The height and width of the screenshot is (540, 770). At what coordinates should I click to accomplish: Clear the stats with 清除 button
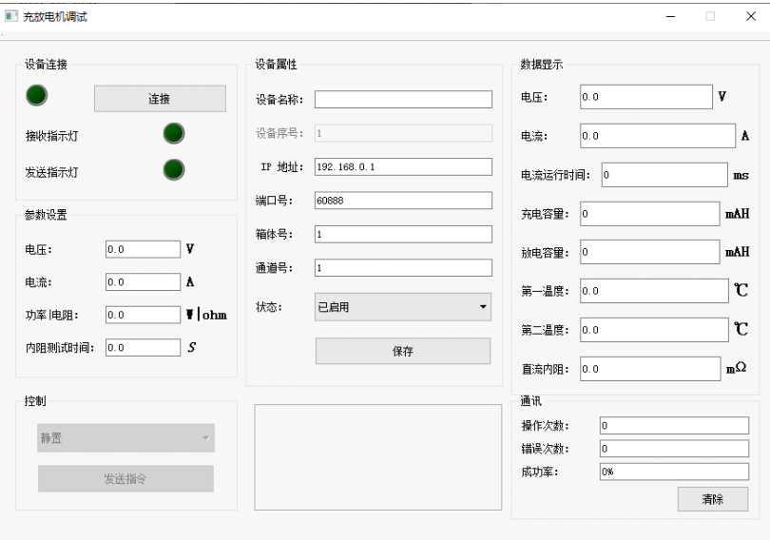point(712,499)
